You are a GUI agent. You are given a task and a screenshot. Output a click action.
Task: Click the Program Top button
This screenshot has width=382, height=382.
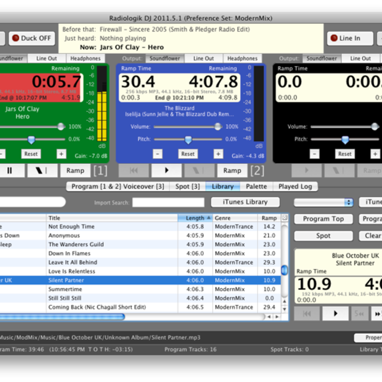(323, 219)
